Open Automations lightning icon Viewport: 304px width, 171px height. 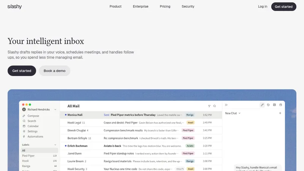pyautogui.click(x=24, y=136)
